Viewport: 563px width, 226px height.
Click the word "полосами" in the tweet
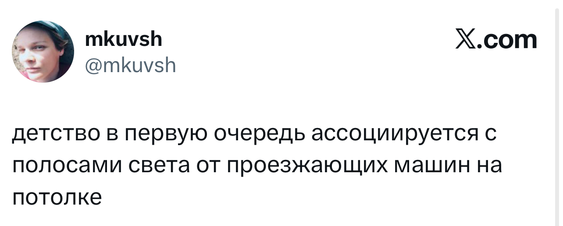click(66, 166)
